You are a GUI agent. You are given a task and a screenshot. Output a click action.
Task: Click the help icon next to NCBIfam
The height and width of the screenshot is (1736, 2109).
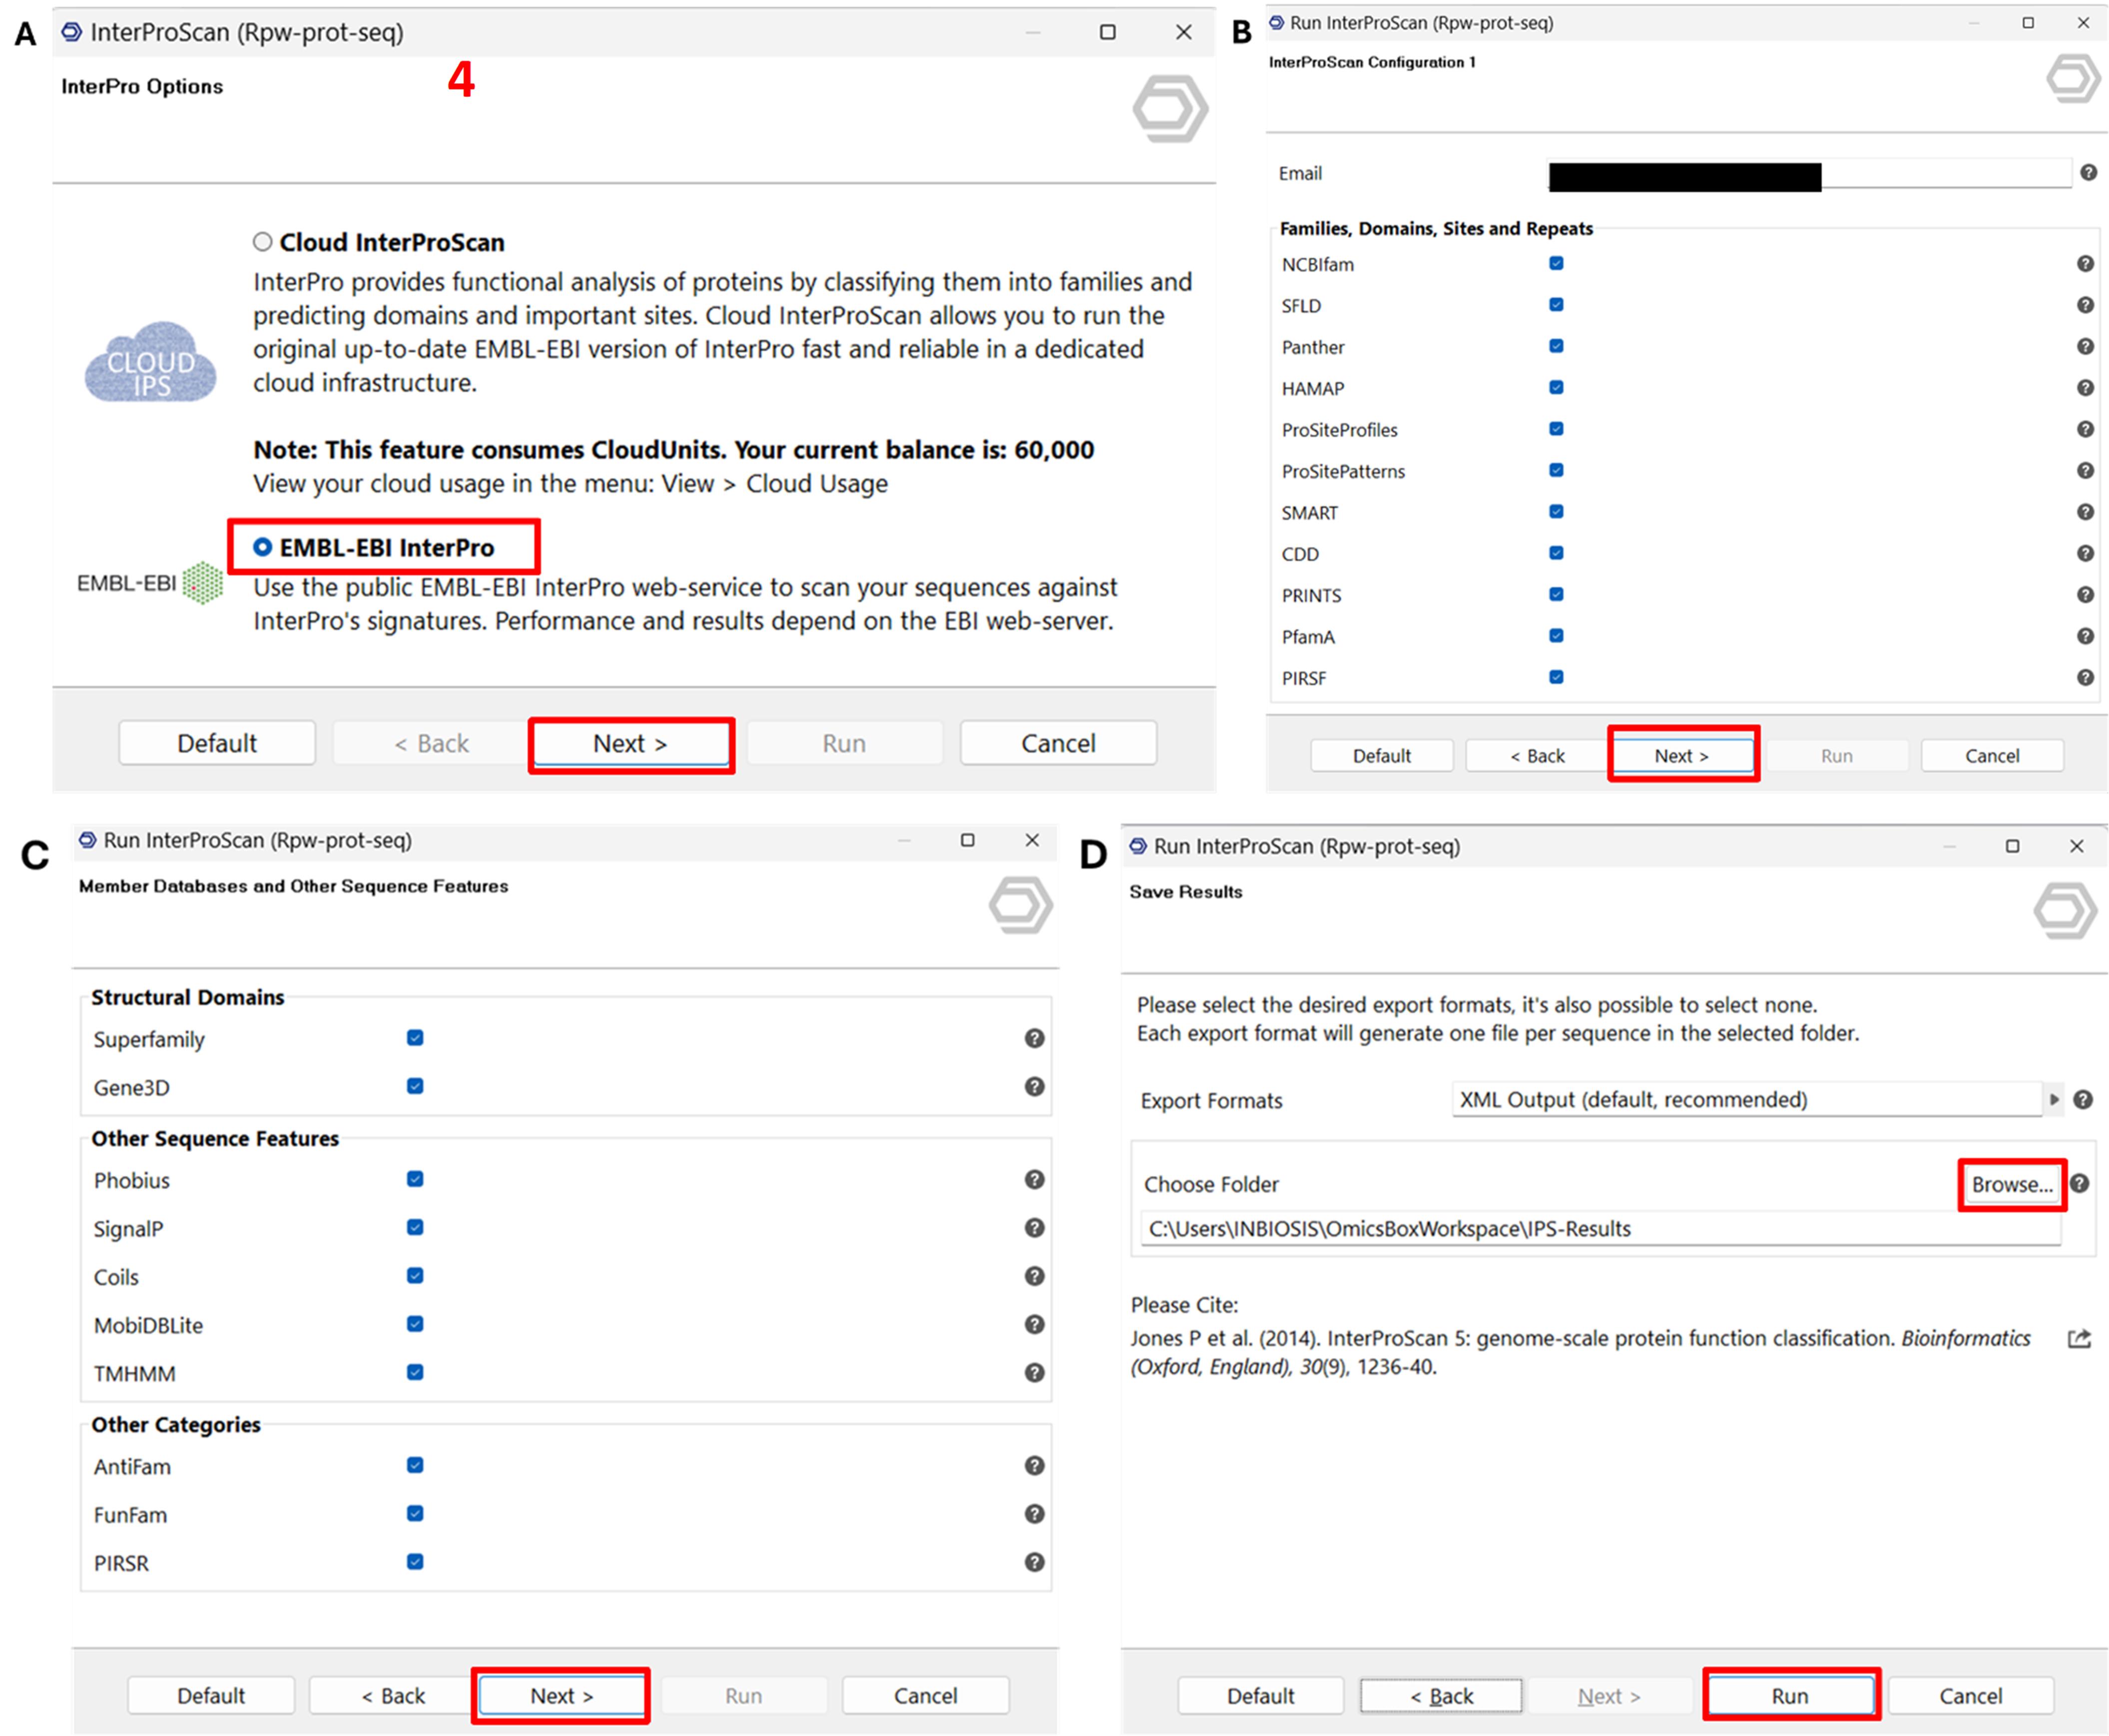2084,264
